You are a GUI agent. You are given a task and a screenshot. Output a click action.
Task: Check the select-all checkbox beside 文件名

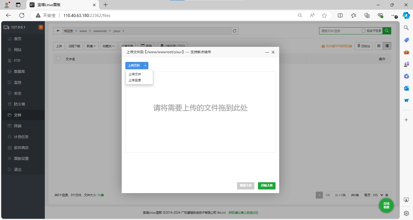tap(58, 59)
